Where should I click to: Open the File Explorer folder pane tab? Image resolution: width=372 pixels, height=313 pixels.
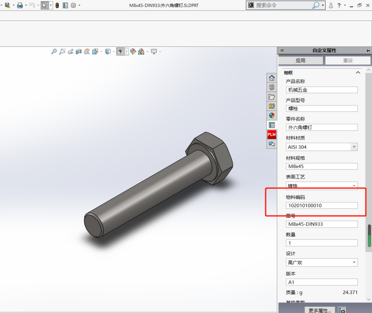coord(272,97)
